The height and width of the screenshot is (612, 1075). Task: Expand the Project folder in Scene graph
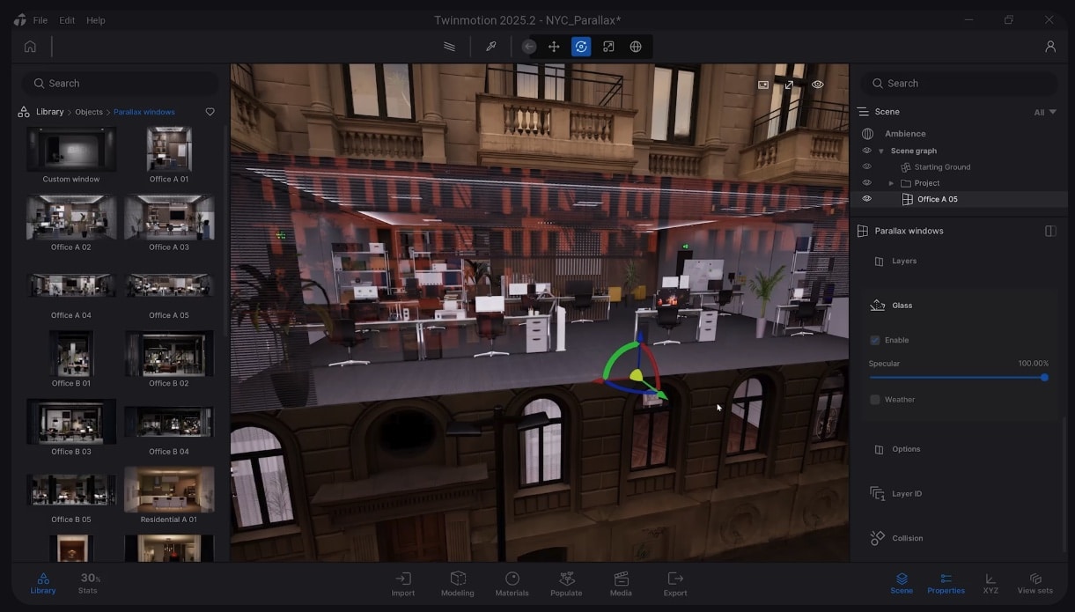tap(891, 183)
